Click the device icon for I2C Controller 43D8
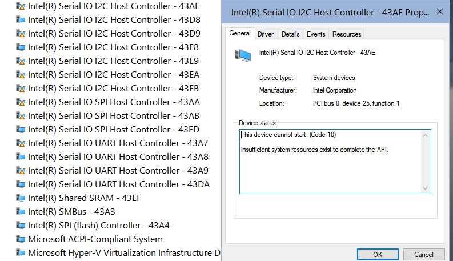 (21, 20)
